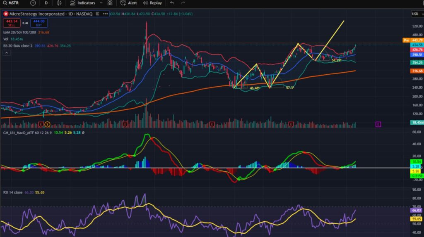Click the redo arrow
The height and width of the screenshot is (237, 424).
coord(183,3)
